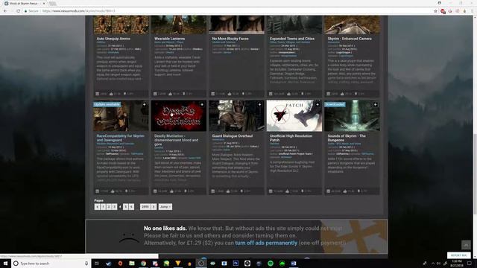Click the previous page arrow in pagination

97,207
